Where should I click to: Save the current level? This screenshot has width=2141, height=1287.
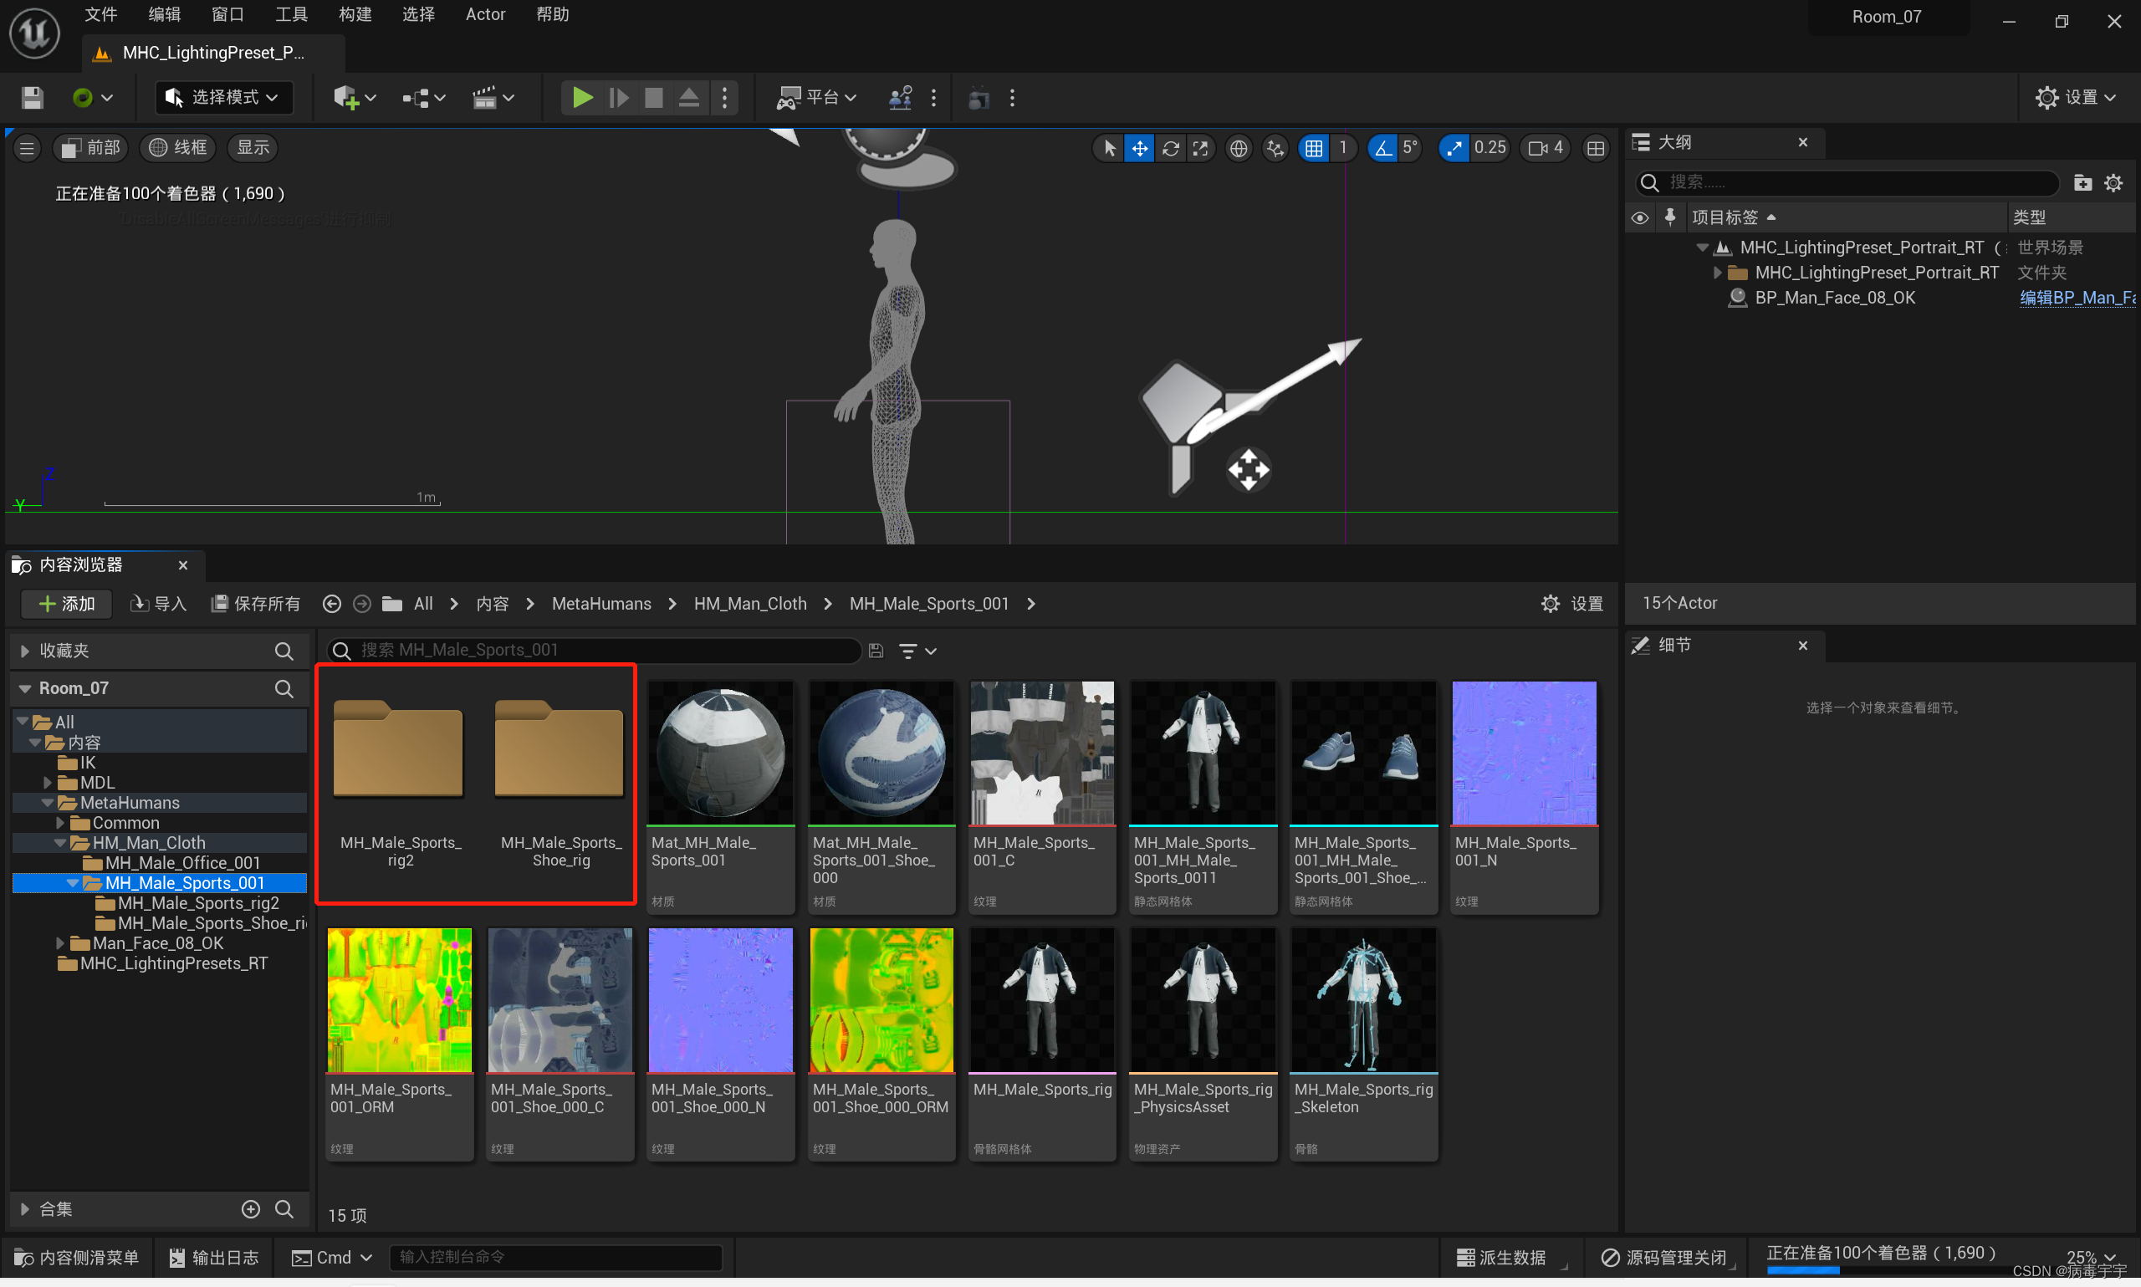(x=31, y=97)
